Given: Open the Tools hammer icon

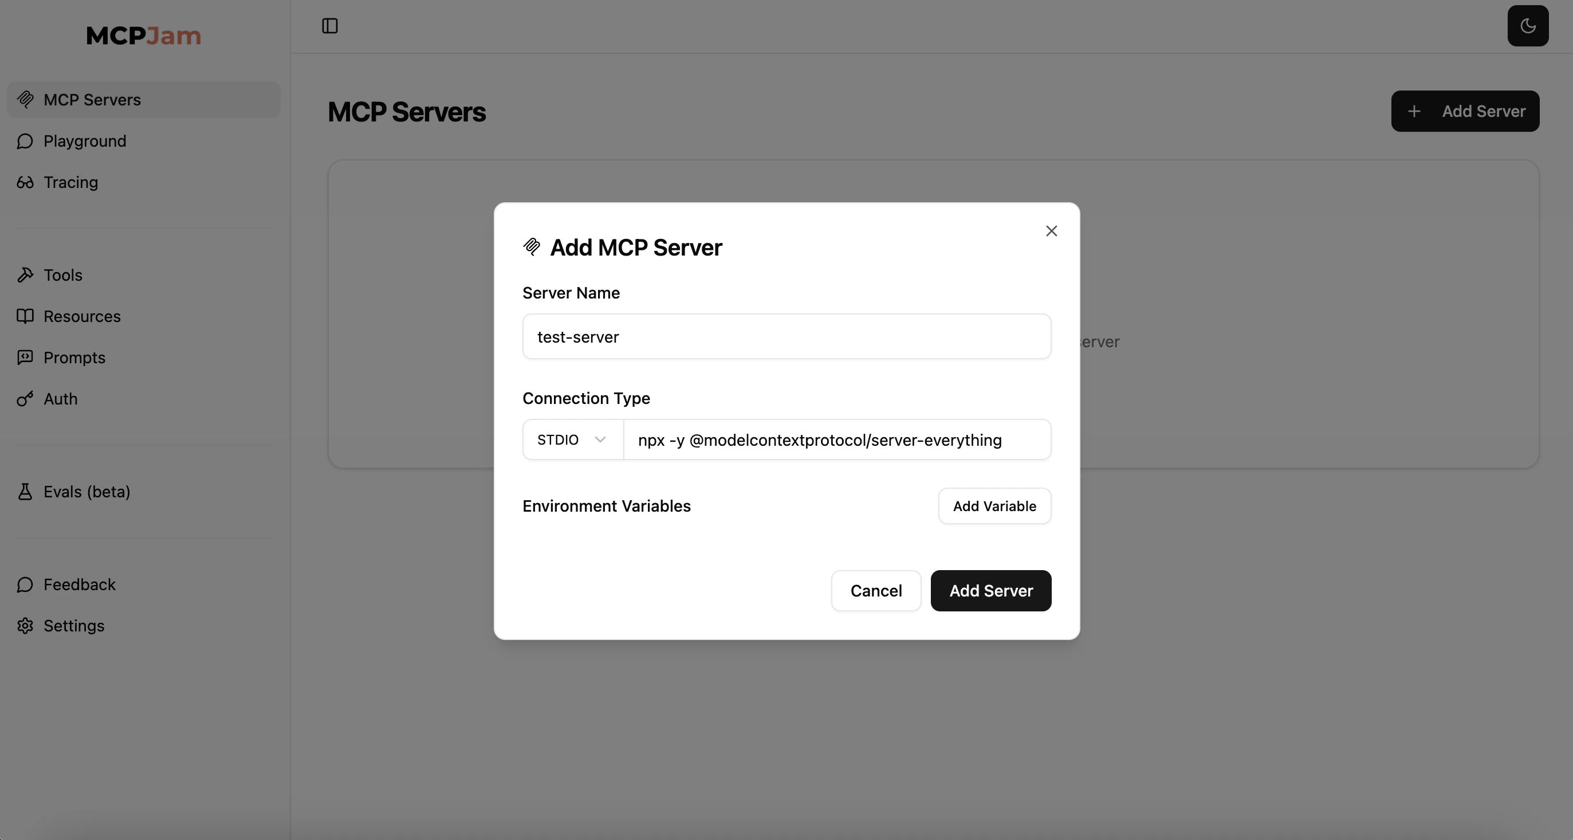Looking at the screenshot, I should click(25, 275).
